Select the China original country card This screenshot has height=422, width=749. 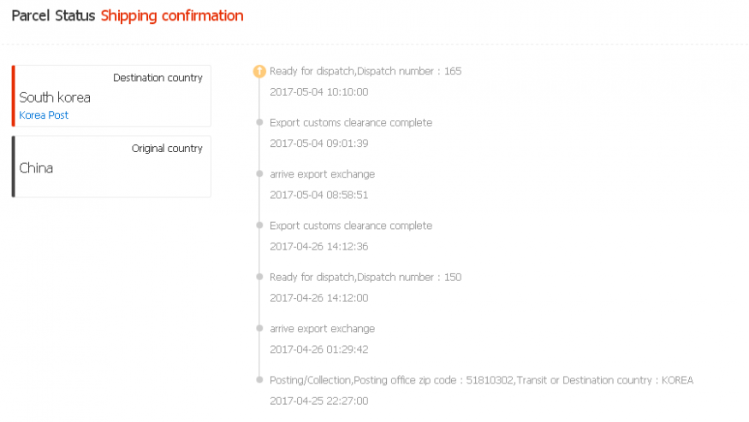point(111,167)
